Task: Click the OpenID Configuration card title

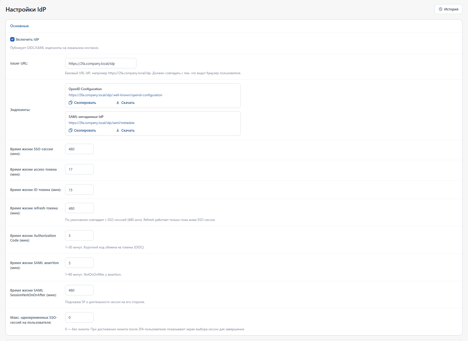Action: click(x=85, y=89)
